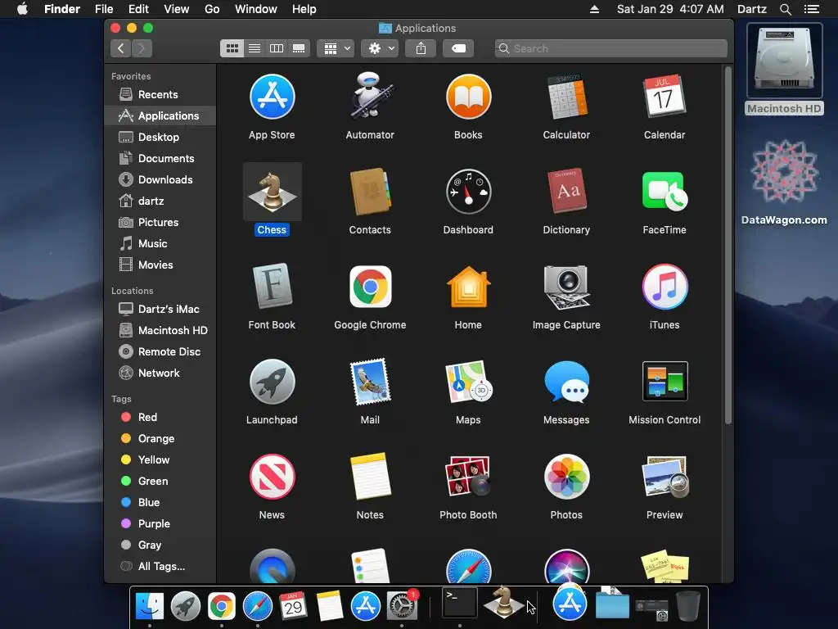The height and width of the screenshot is (629, 838).
Task: Select the Dictionary app icon
Action: tap(566, 191)
